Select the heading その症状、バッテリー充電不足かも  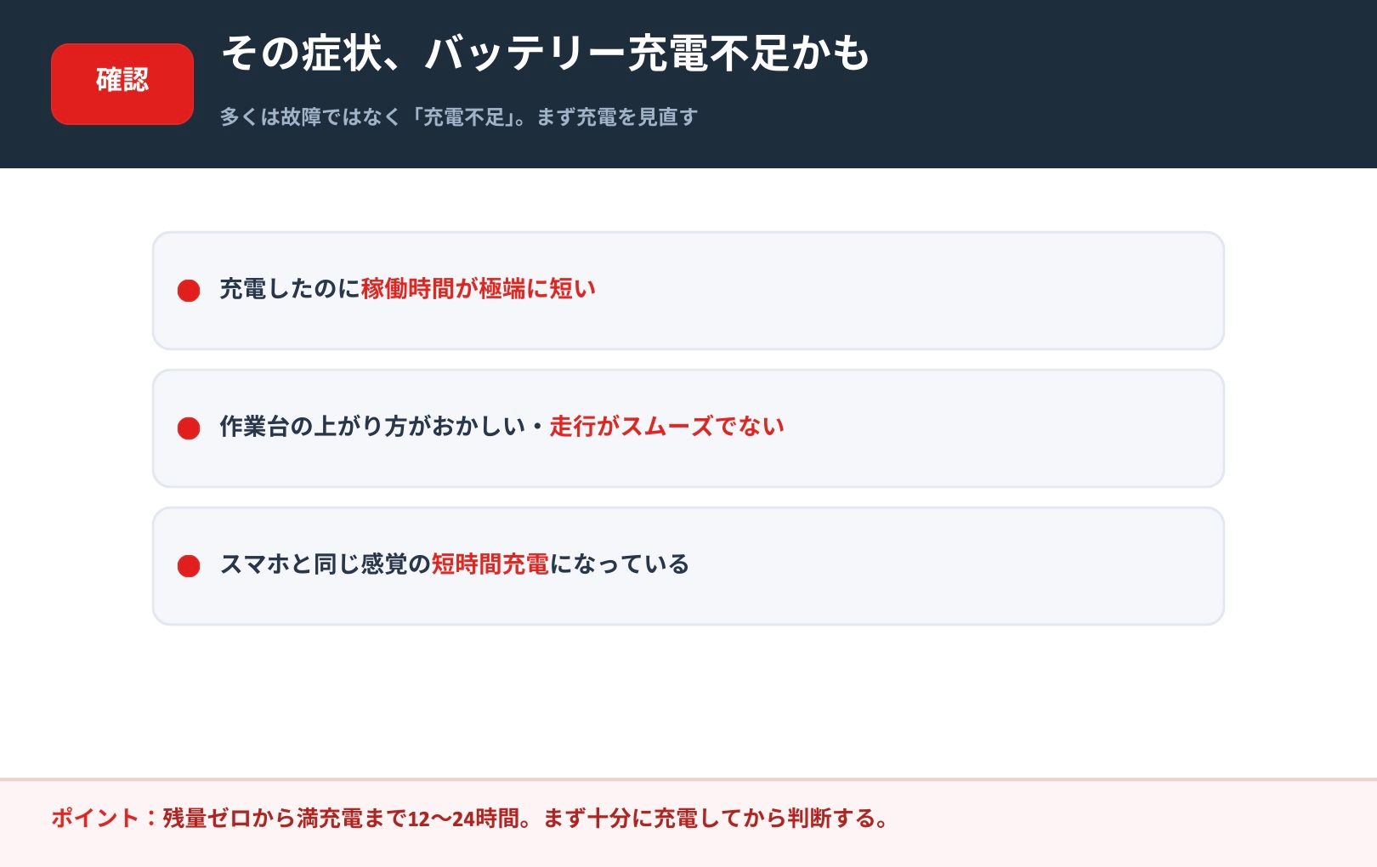(545, 53)
